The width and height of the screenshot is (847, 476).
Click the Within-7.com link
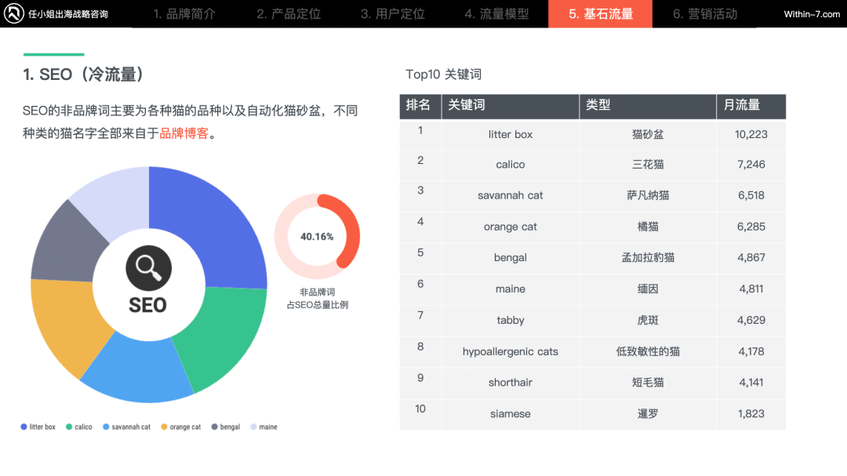(x=812, y=14)
